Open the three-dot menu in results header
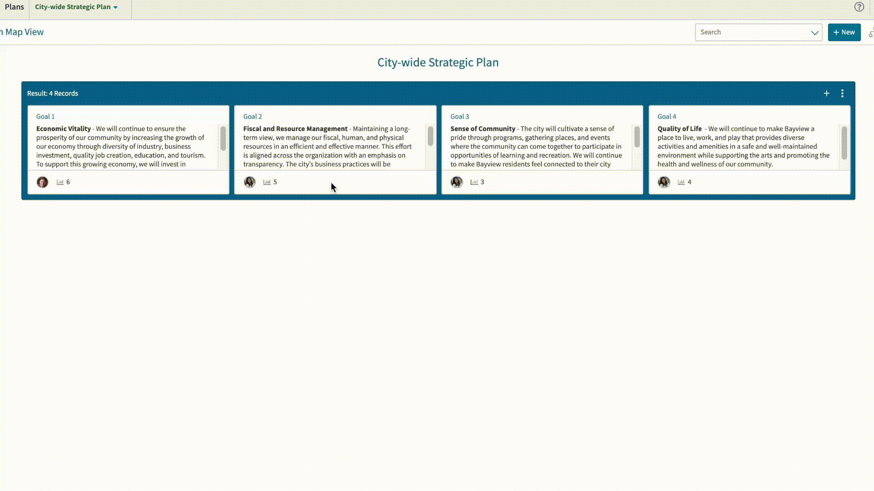The height and width of the screenshot is (491, 874). click(x=842, y=93)
